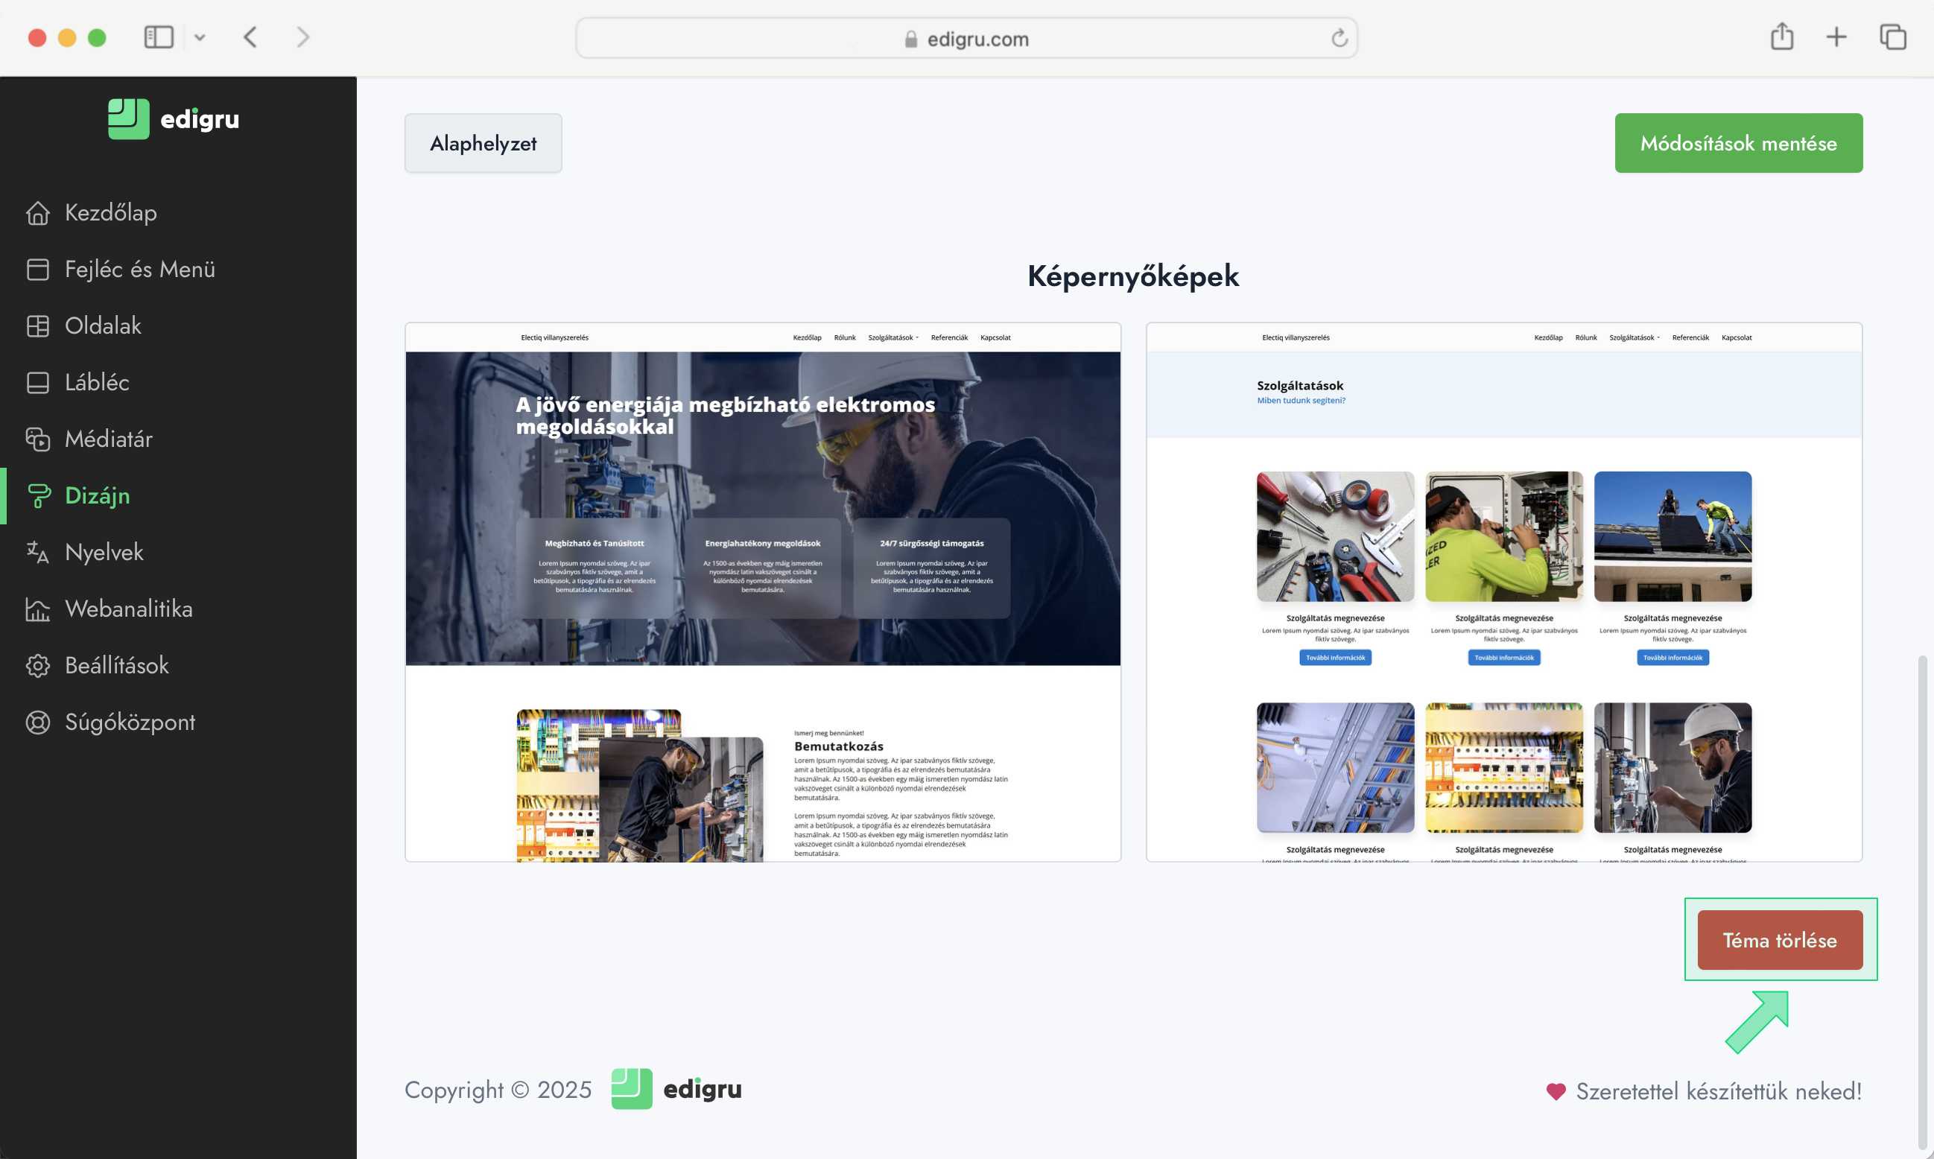Click Safari share icon in toolbar
Viewport: 1934px width, 1159px height.
[x=1782, y=36]
